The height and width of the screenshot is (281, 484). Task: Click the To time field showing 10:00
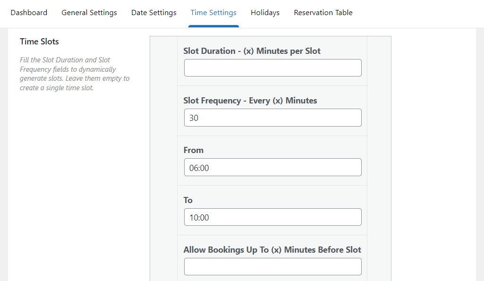coord(272,217)
